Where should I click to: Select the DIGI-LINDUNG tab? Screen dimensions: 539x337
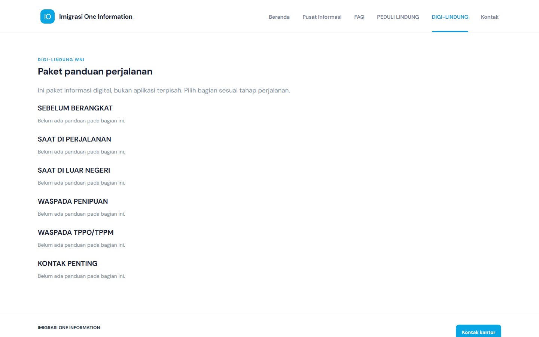click(450, 17)
